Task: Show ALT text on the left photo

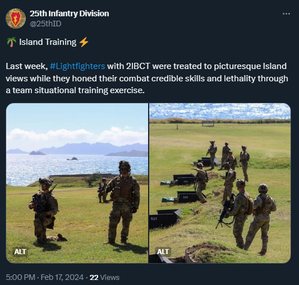Action: coord(20,251)
